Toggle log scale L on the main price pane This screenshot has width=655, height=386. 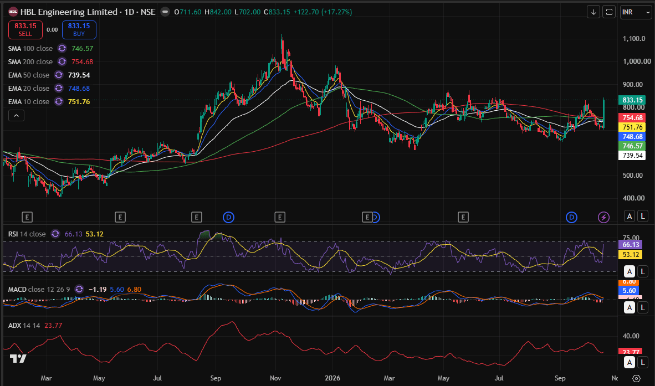(643, 216)
